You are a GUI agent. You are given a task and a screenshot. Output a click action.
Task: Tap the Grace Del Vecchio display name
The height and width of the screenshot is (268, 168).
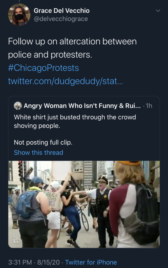(61, 11)
